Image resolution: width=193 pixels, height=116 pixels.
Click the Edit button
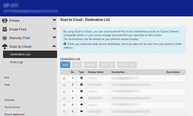[77, 65]
